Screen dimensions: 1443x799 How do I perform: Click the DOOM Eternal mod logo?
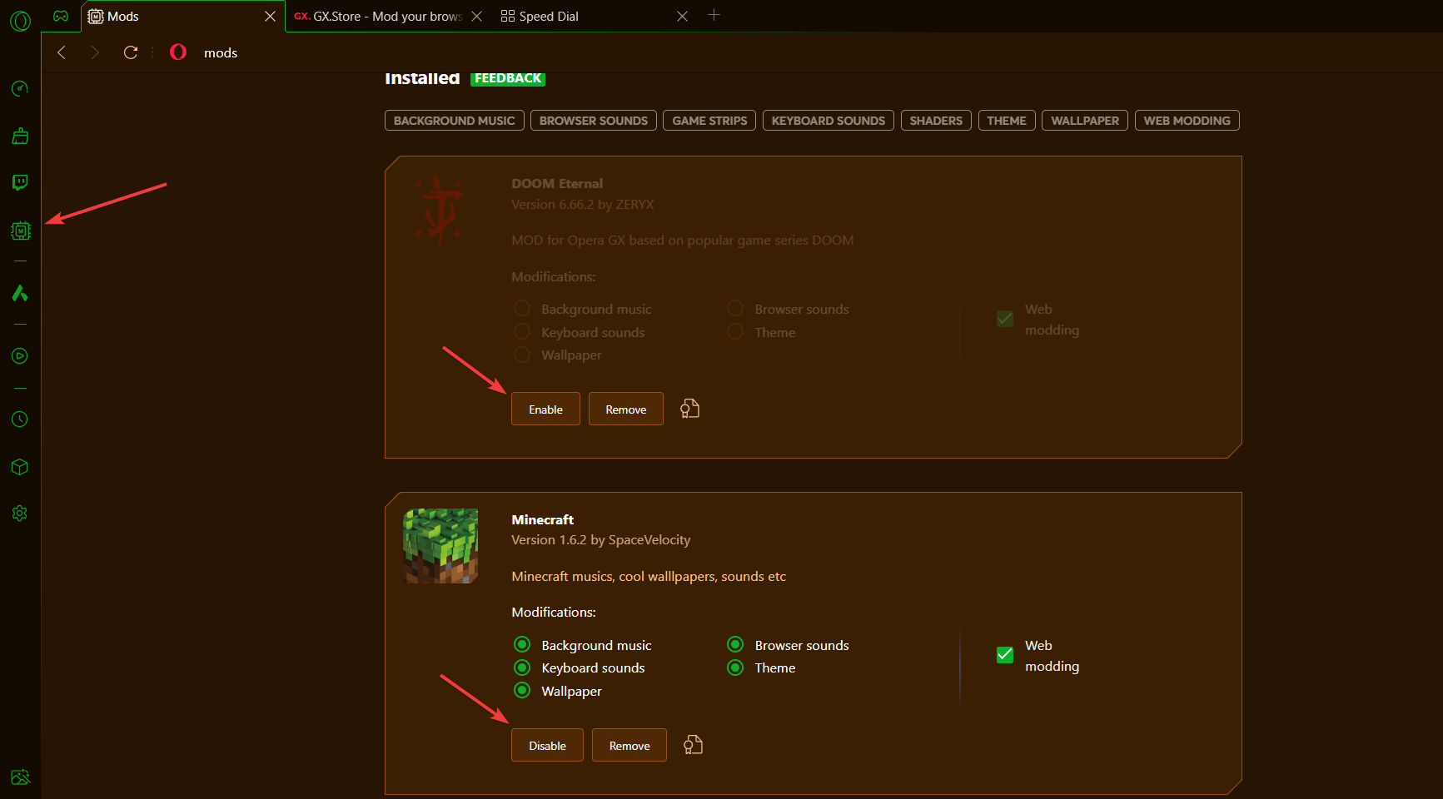click(440, 210)
